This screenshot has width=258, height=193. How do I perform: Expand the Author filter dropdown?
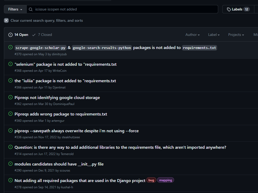click(x=192, y=35)
